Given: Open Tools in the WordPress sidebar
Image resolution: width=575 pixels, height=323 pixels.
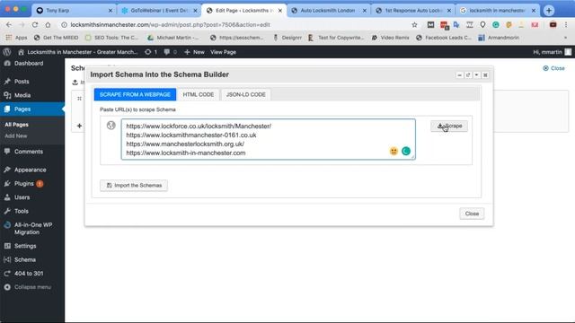Looking at the screenshot, I should [x=32, y=211].
